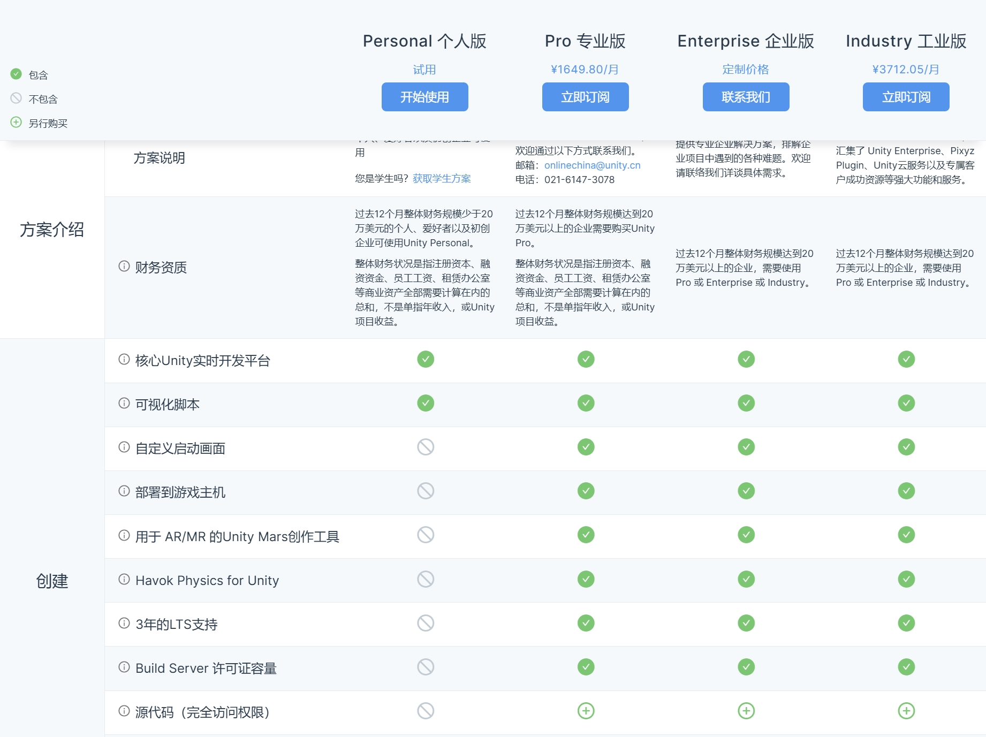Open the onlinechina@unity.cn email link
The image size is (986, 737).
(x=592, y=165)
